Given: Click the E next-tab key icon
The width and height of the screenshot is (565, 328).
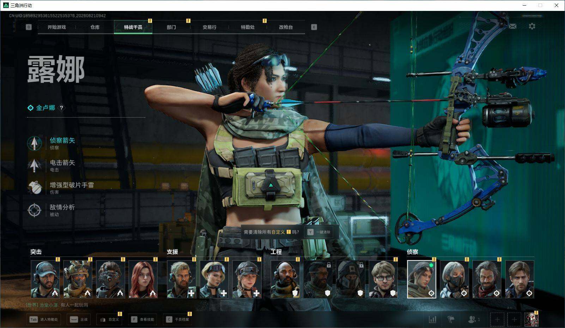Looking at the screenshot, I should pos(314,27).
